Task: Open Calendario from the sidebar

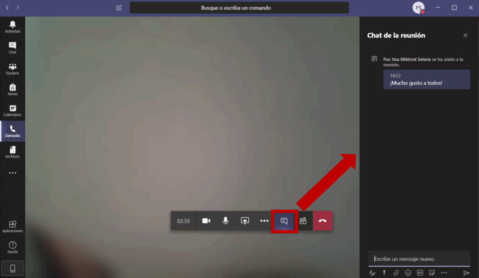Action: pyautogui.click(x=13, y=110)
